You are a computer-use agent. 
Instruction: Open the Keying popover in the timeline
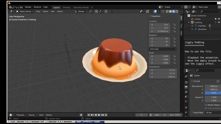pyautogui.click(x=32, y=115)
